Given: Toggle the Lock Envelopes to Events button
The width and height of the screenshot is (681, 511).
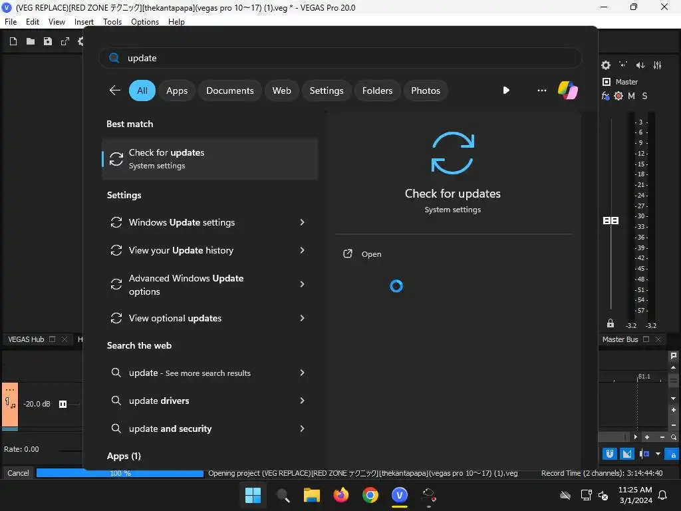Looking at the screenshot, I should pyautogui.click(x=673, y=454).
